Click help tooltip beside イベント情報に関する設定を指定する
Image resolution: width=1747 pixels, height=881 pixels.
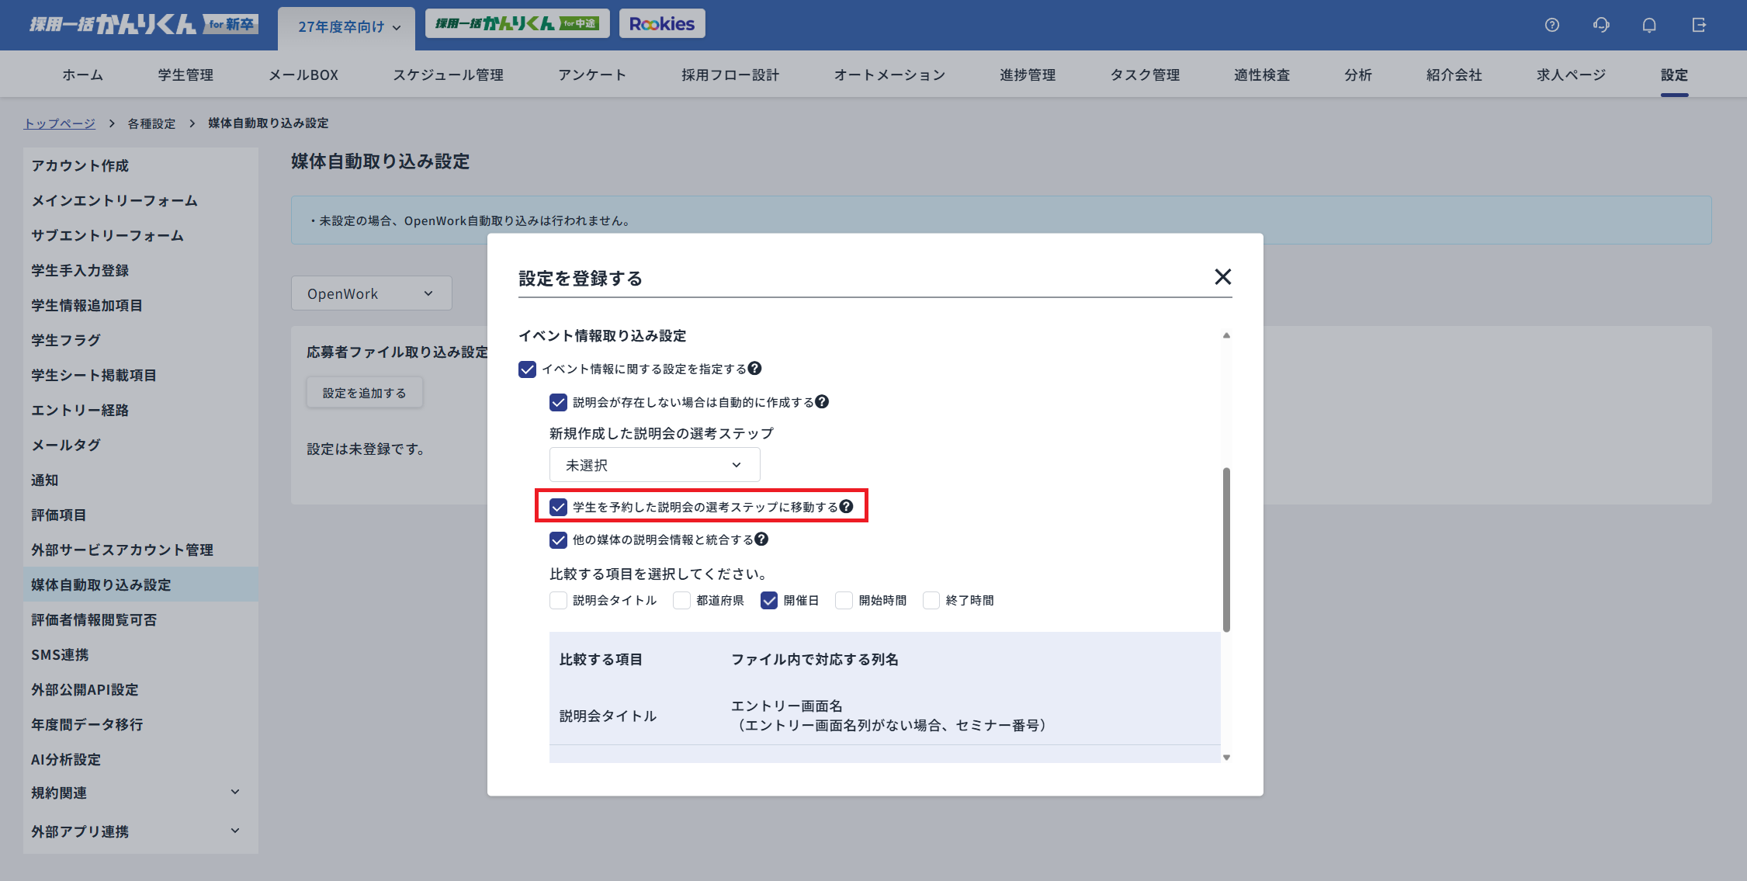coord(757,369)
